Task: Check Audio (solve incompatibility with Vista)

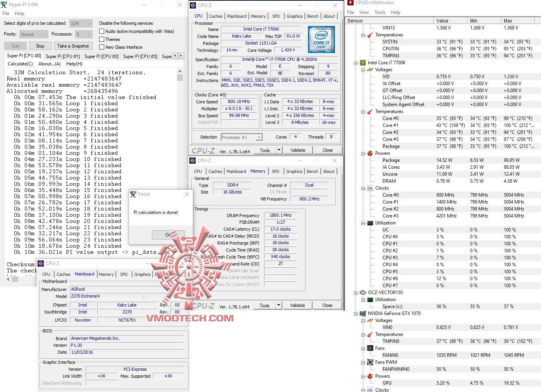Action: click(101, 31)
